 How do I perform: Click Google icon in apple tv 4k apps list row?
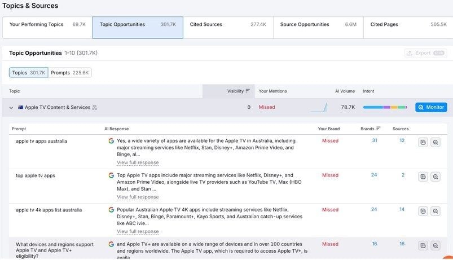point(111,210)
